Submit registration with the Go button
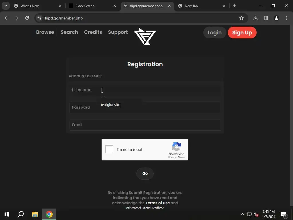This screenshot has height=220, width=293. 145,173
